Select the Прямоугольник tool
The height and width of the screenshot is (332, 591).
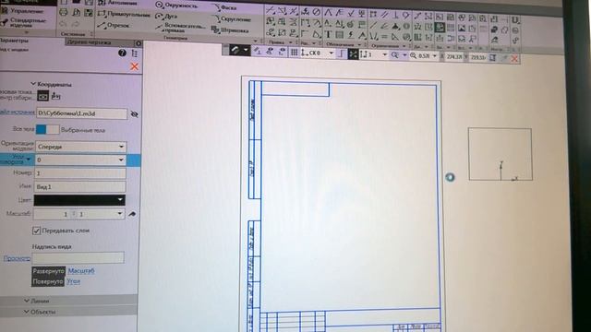[x=124, y=15]
